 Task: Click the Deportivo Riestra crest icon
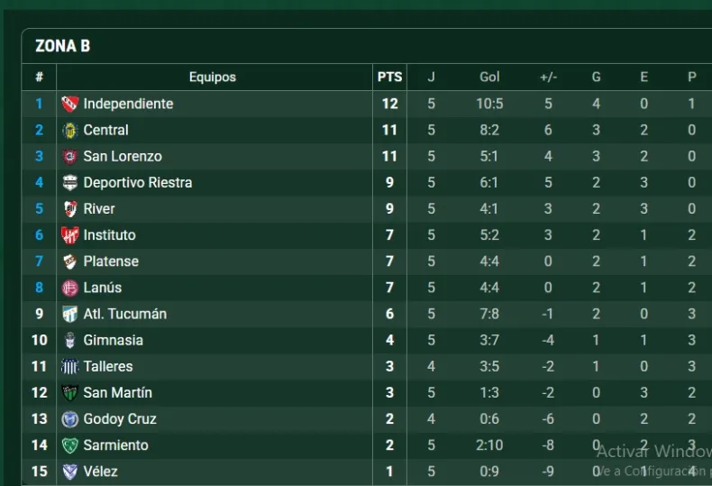69,182
